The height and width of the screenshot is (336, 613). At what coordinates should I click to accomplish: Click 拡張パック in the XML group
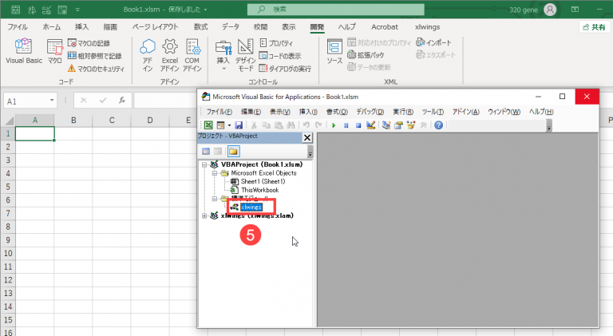366,55
